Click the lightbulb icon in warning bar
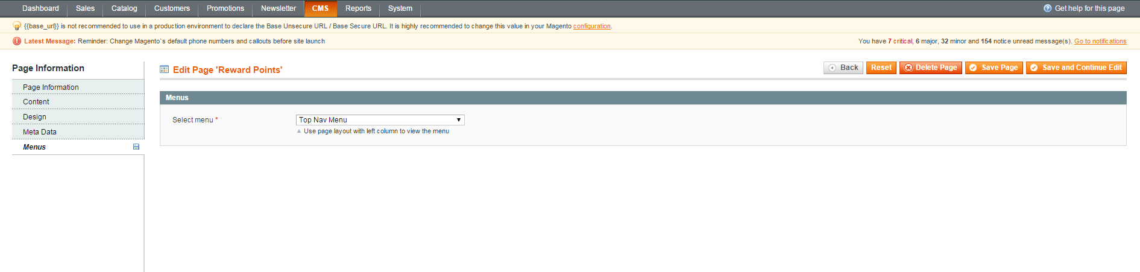The image size is (1140, 272). [17, 26]
